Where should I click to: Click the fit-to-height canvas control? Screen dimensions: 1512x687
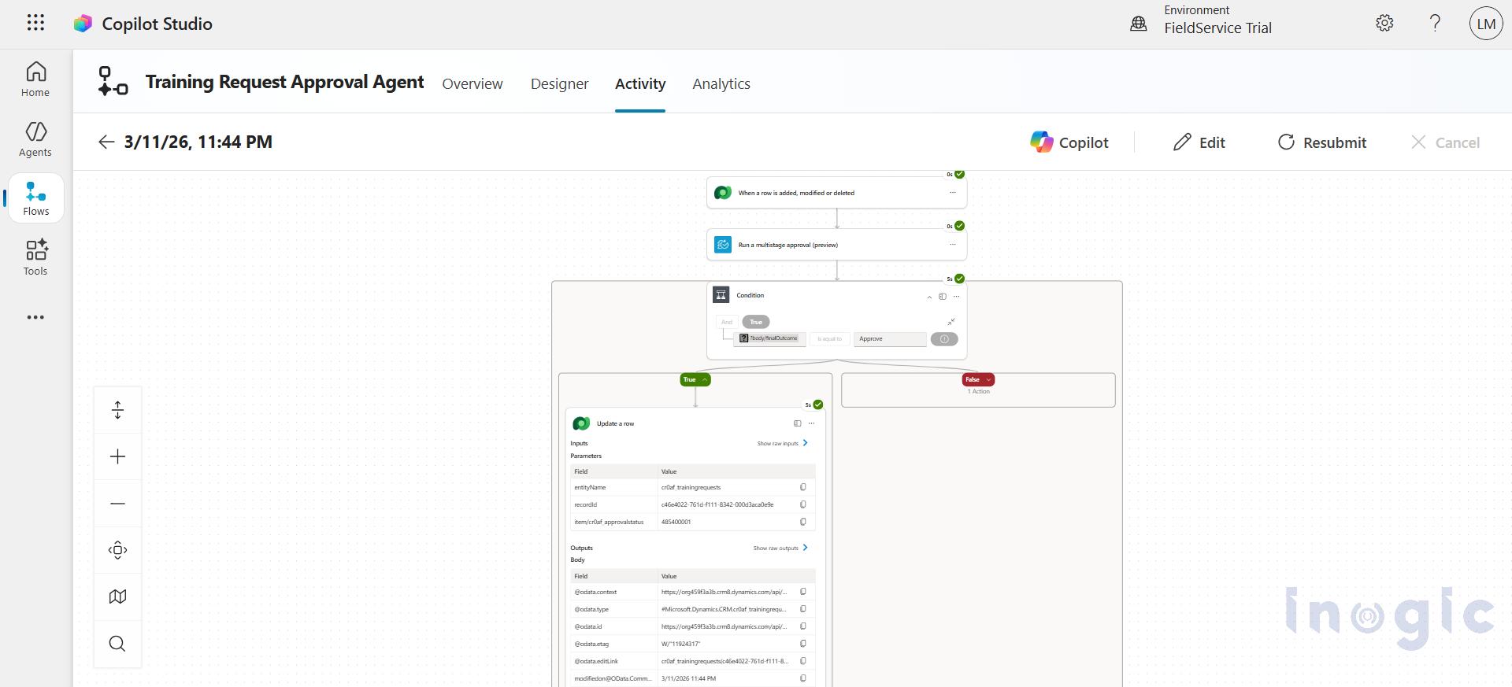[x=117, y=410]
